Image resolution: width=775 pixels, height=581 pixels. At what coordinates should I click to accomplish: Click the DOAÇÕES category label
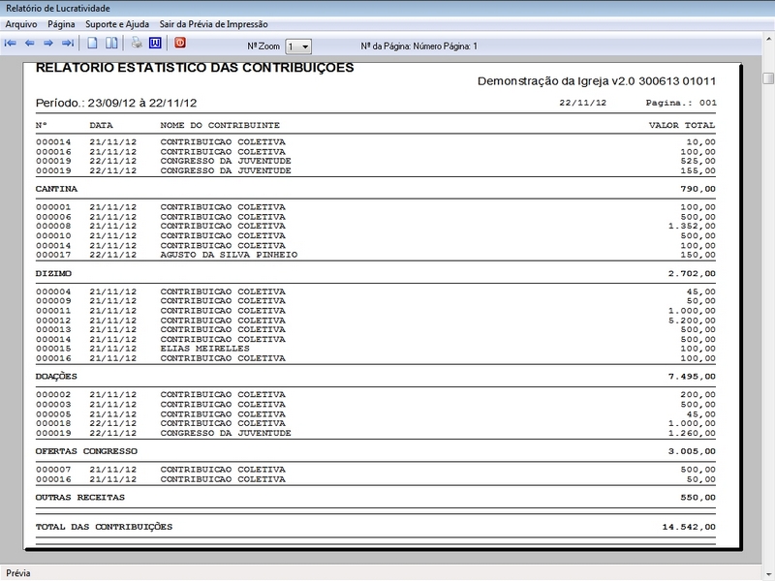pyautogui.click(x=56, y=377)
